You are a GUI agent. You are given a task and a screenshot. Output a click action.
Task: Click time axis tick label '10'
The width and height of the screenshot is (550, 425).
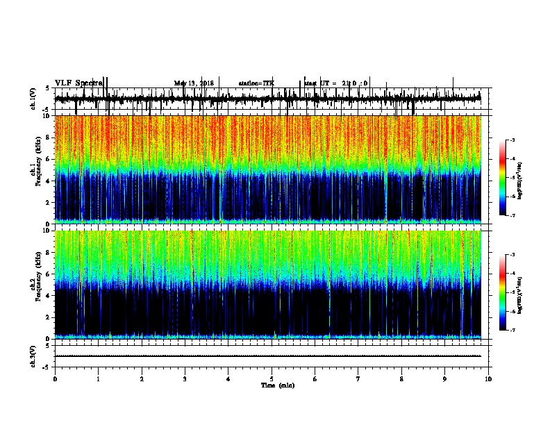point(488,379)
